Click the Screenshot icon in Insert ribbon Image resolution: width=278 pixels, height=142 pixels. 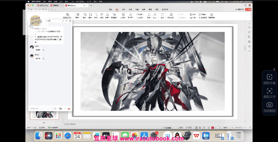[91, 15]
